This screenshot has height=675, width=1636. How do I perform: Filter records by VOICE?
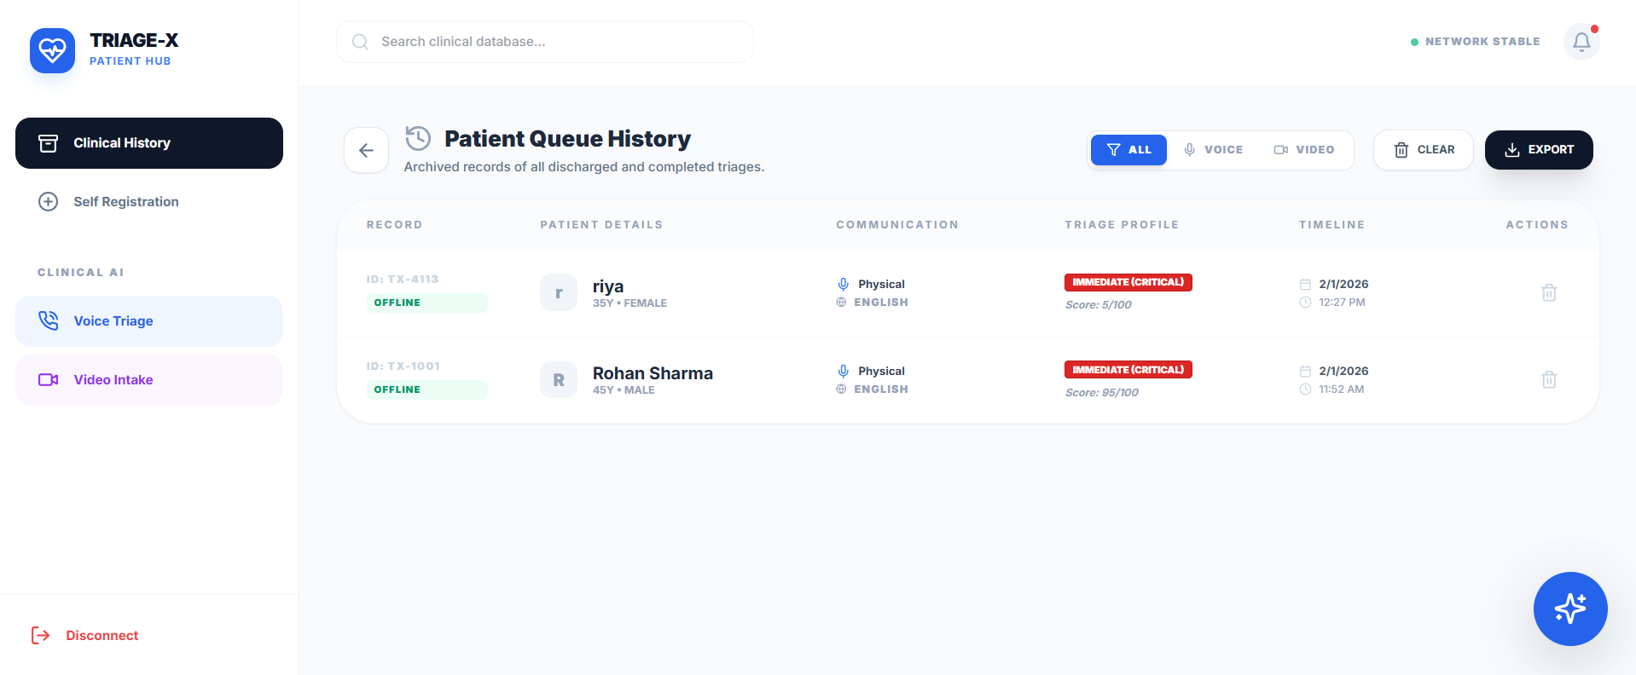(1213, 150)
